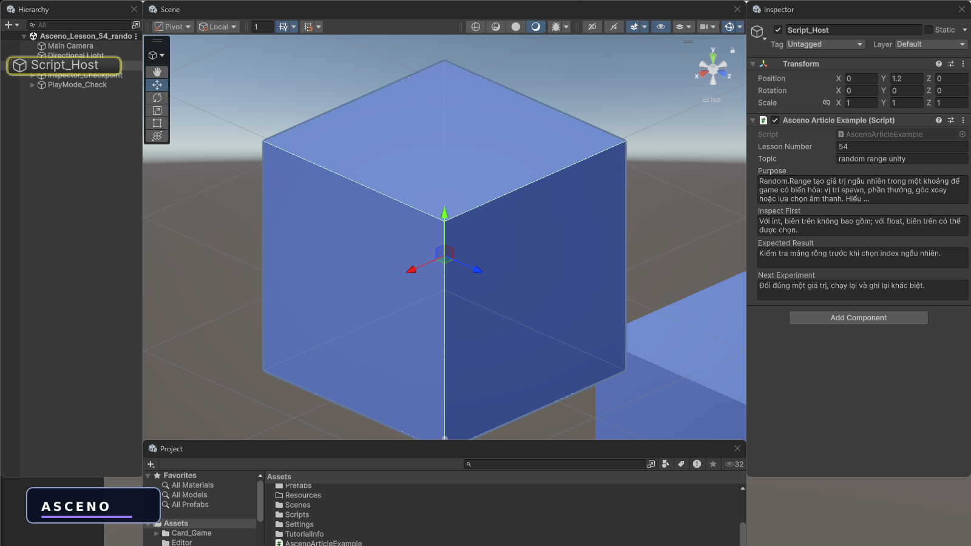Expand the PlayMode_Check object
This screenshot has width=971, height=546.
pyautogui.click(x=33, y=85)
